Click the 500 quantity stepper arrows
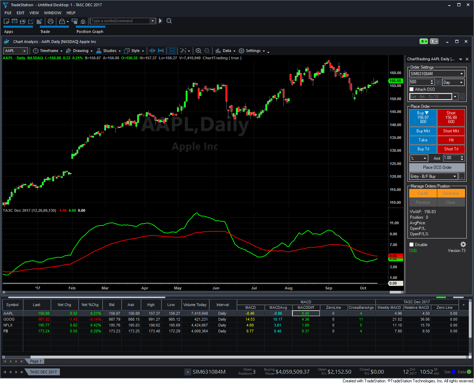 [x=432, y=82]
